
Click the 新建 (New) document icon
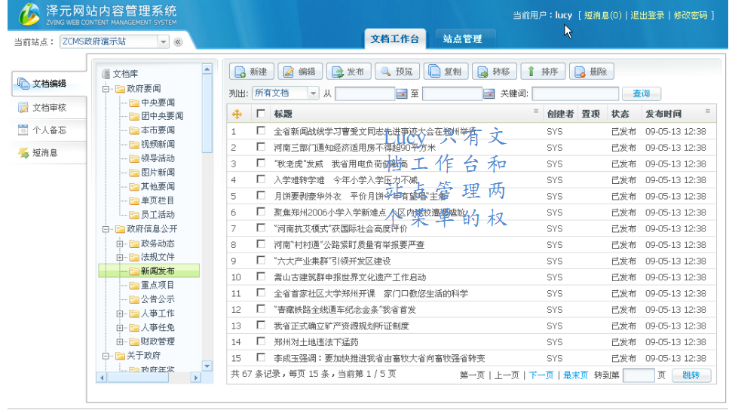[x=240, y=72]
